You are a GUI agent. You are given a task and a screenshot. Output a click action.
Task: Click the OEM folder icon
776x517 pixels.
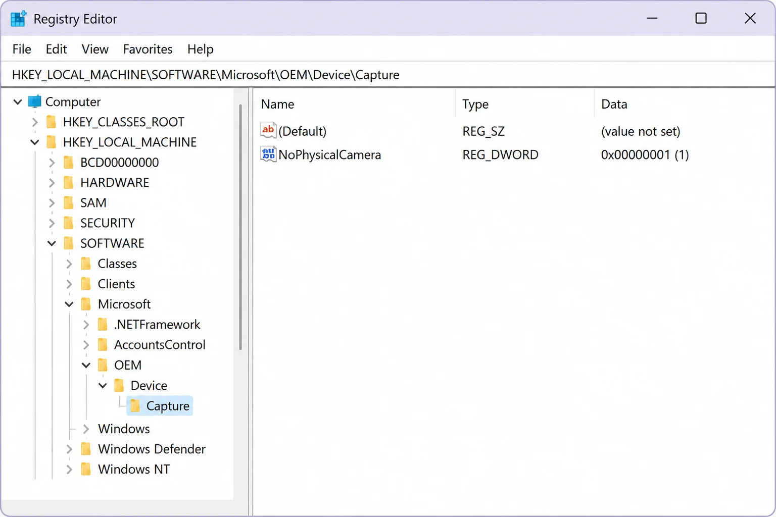point(103,365)
